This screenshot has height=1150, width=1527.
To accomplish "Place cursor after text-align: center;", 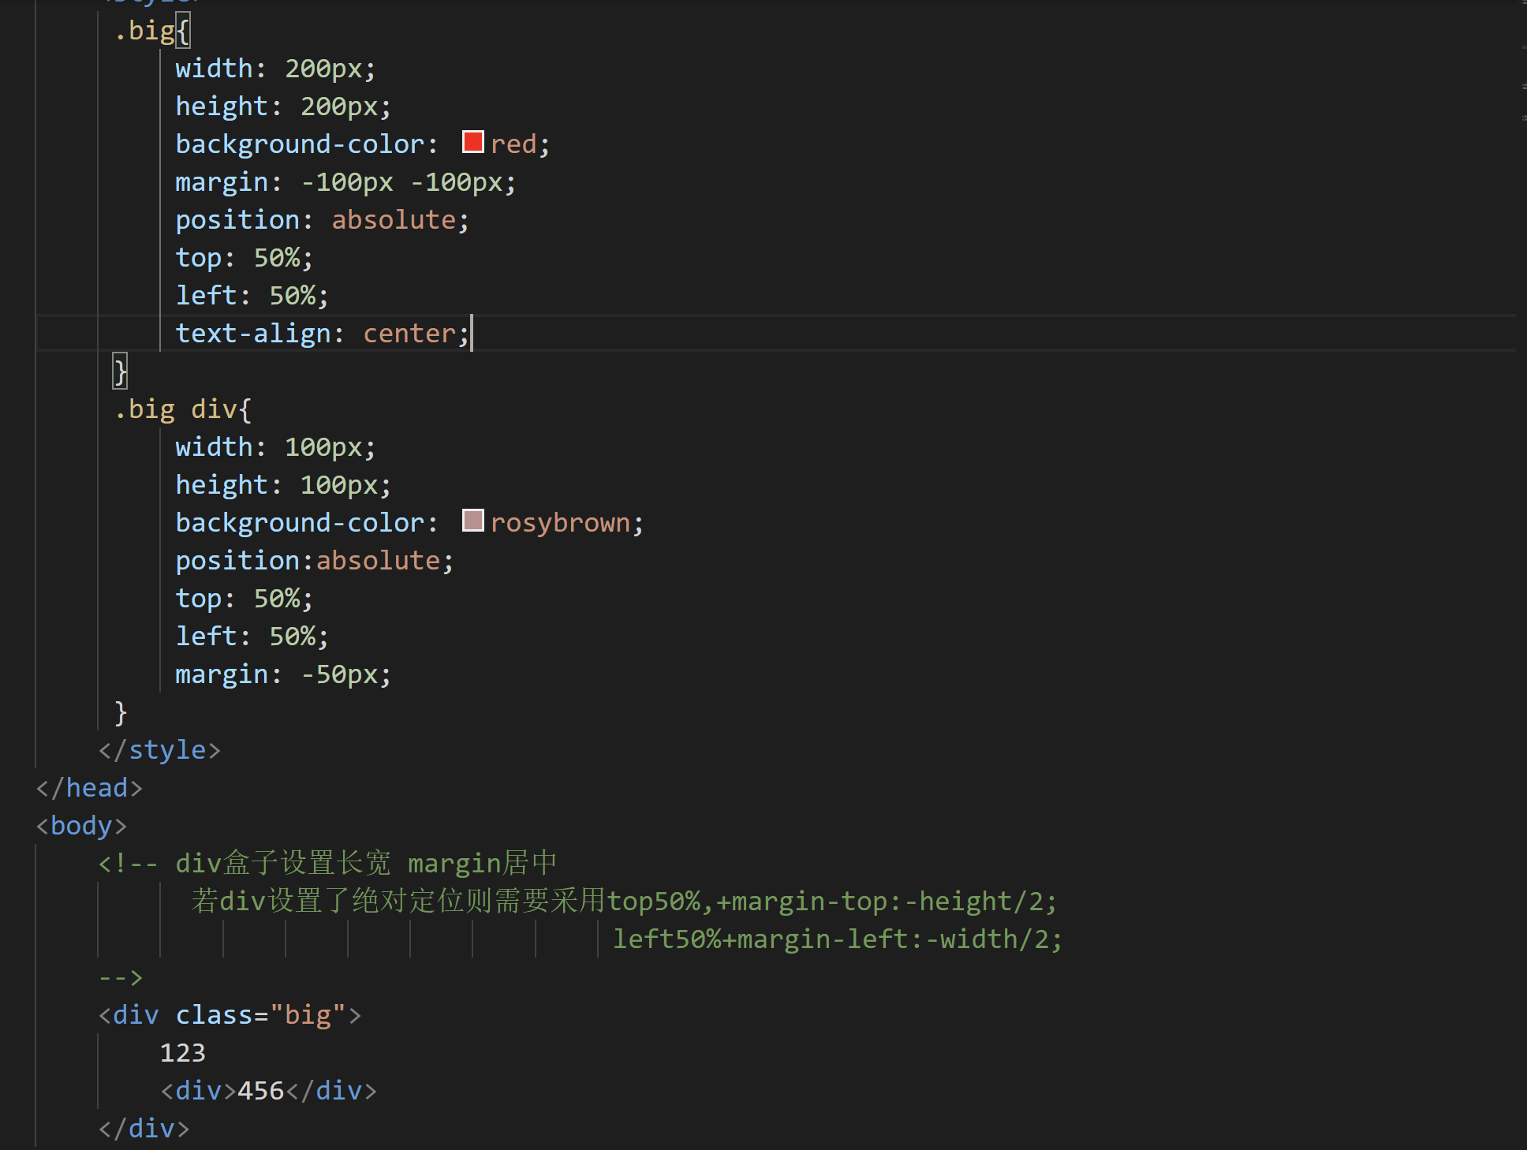I will pos(471,334).
